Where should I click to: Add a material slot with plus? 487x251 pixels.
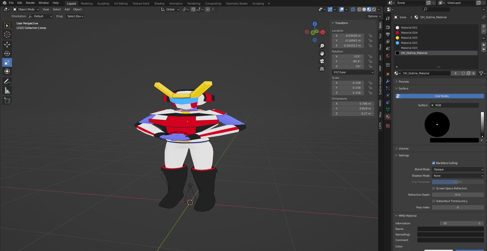click(483, 26)
